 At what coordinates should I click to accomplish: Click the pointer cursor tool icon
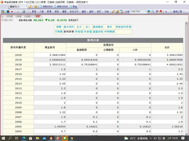point(166,12)
